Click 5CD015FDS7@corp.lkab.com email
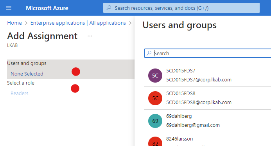Screen dimensions: 271x146 coord(199,79)
